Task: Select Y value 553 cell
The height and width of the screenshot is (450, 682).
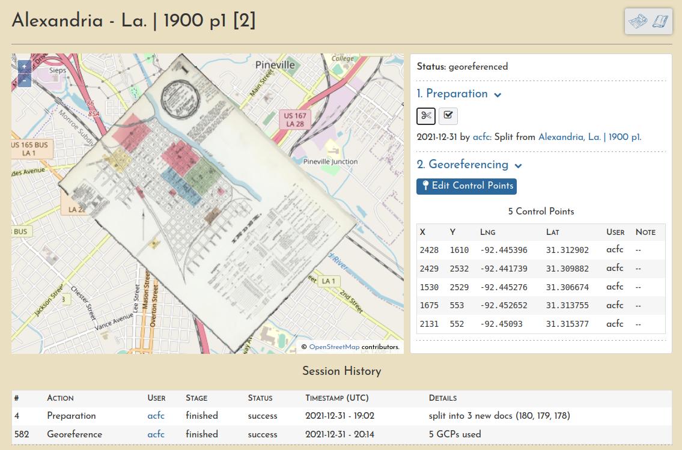Action: click(x=457, y=306)
